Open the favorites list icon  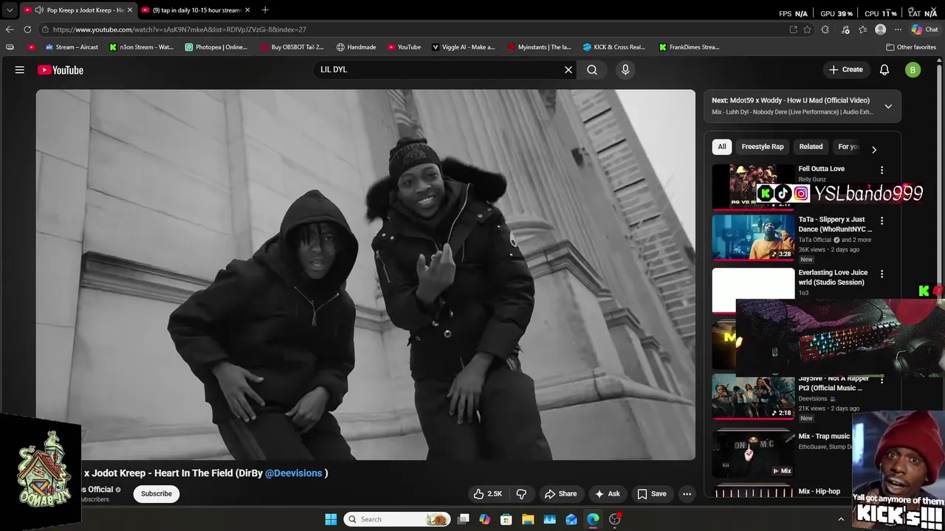click(862, 29)
